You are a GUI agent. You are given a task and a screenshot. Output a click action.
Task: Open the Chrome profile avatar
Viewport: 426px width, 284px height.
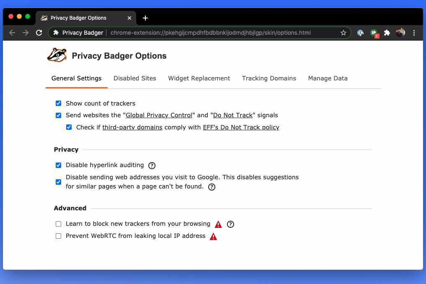(x=400, y=33)
